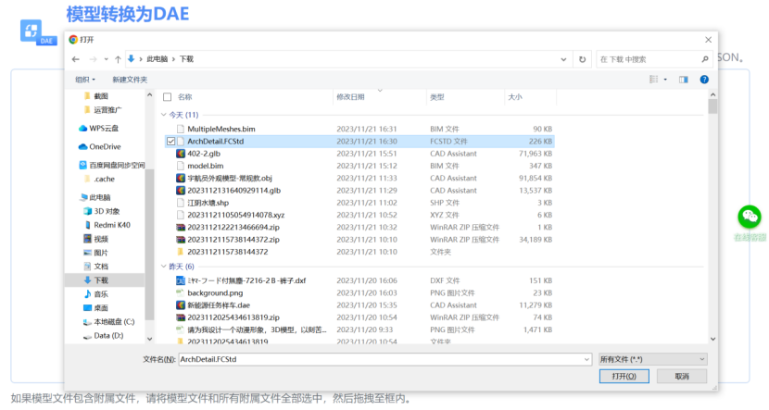
Task: Click the Redmi K40 phone icon
Action: (87, 225)
